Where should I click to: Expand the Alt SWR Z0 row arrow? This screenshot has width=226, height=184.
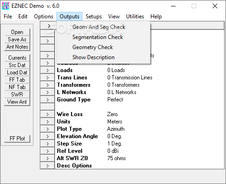point(47,158)
